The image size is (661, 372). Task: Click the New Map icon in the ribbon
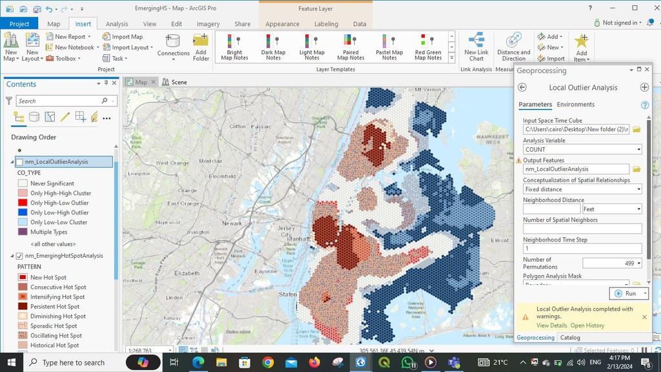[x=11, y=41]
